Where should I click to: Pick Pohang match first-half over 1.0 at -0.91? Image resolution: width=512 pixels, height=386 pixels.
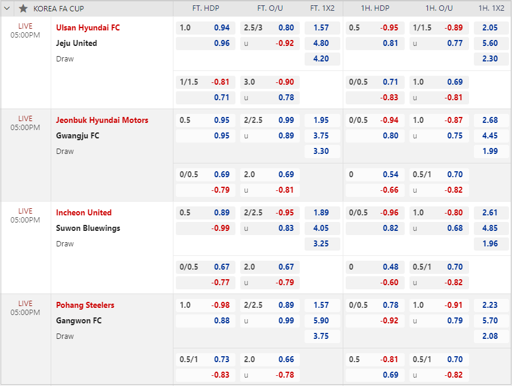click(439, 305)
